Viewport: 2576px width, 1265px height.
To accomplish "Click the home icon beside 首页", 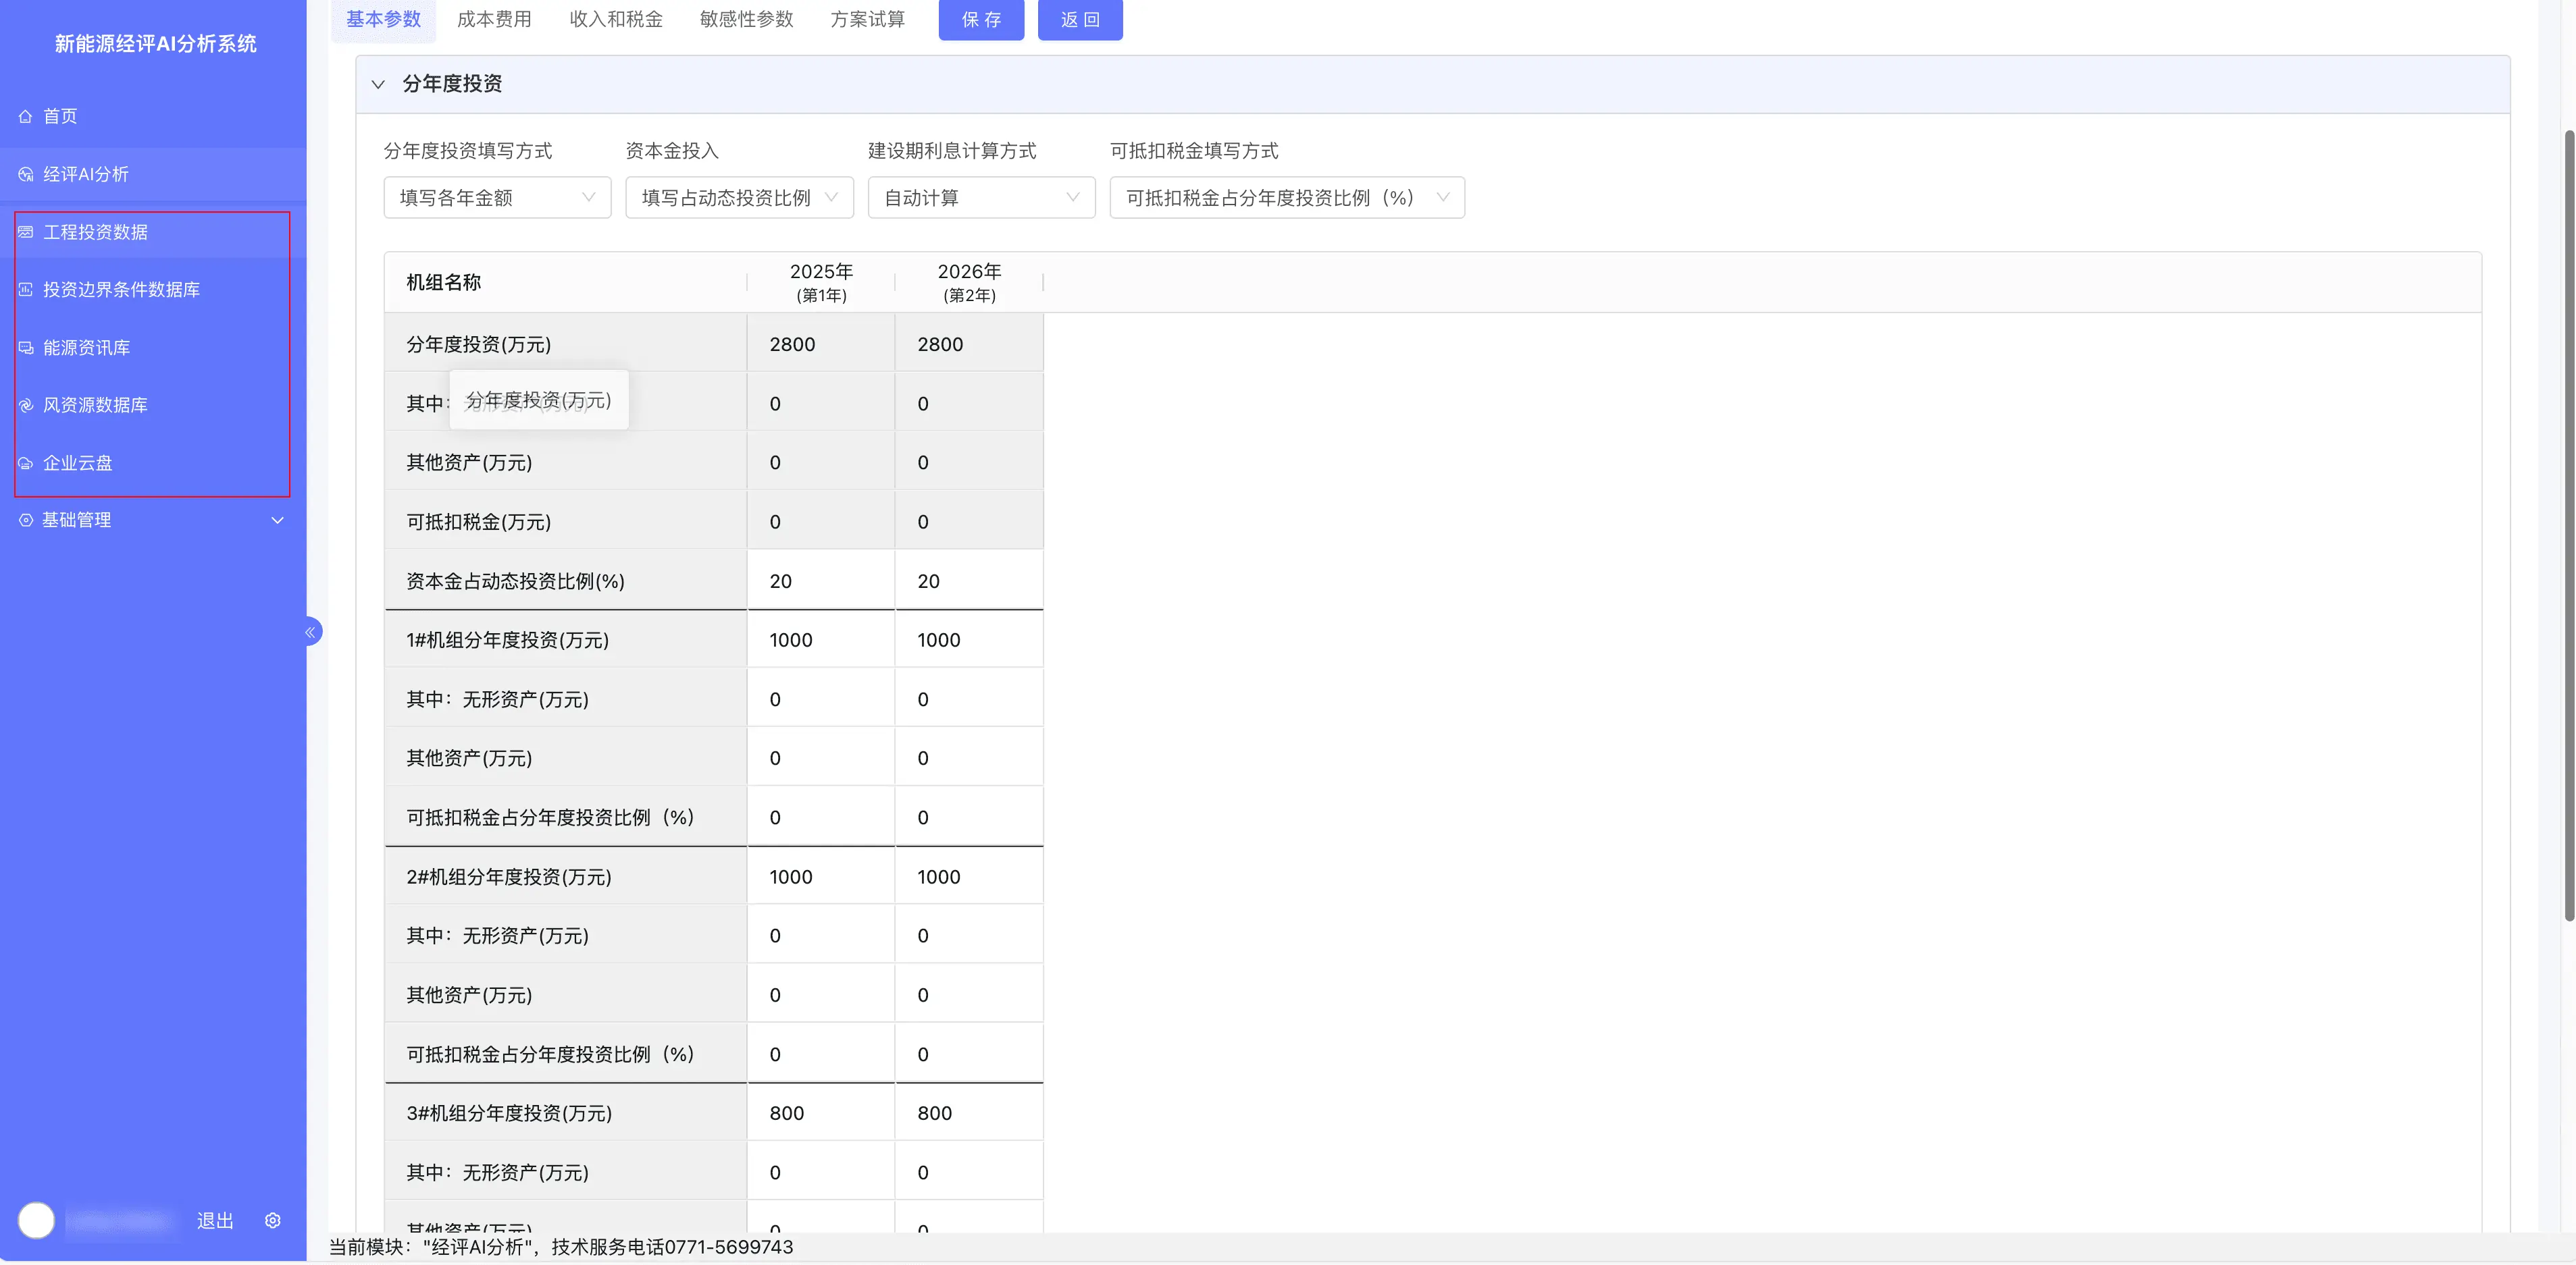I will 25,116.
